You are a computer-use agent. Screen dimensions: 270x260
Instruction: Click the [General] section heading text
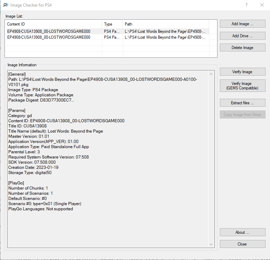(17, 74)
